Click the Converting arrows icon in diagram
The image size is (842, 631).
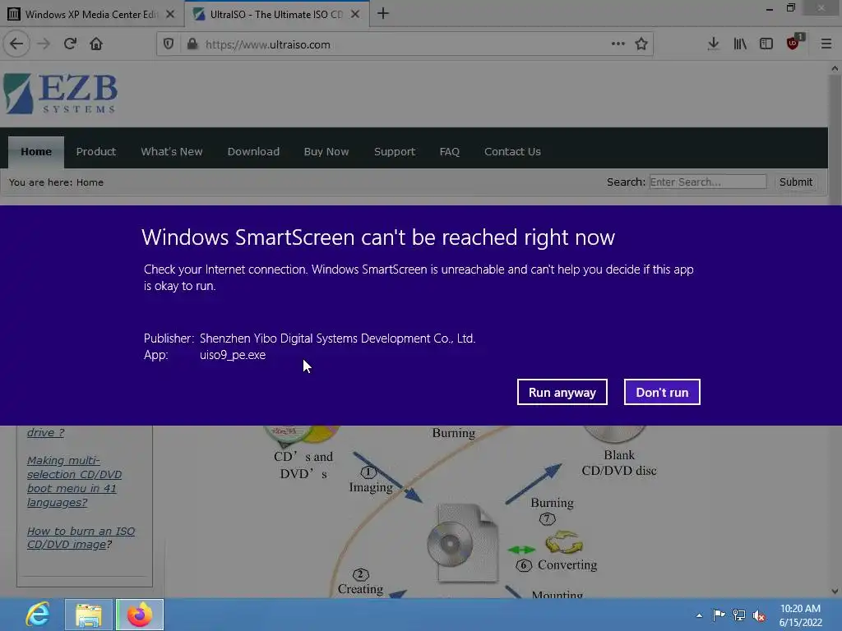click(x=564, y=542)
